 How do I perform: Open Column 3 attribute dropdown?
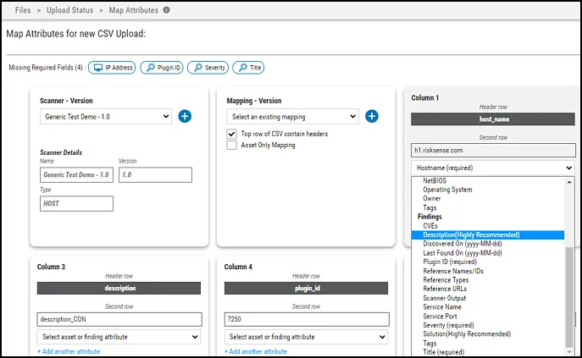coord(119,337)
